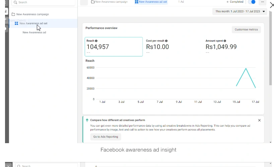Click Go to Ads Reporting button
Viewport: 274px width, 167px height.
pyautogui.click(x=106, y=137)
